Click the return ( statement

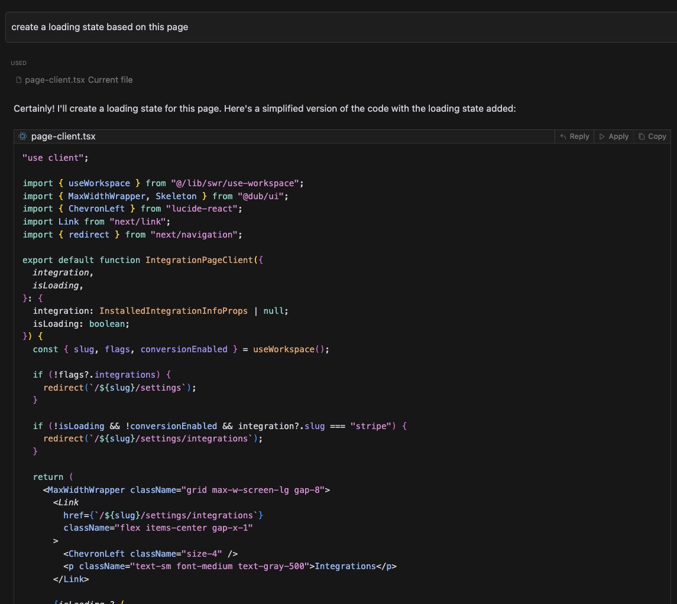(x=53, y=477)
